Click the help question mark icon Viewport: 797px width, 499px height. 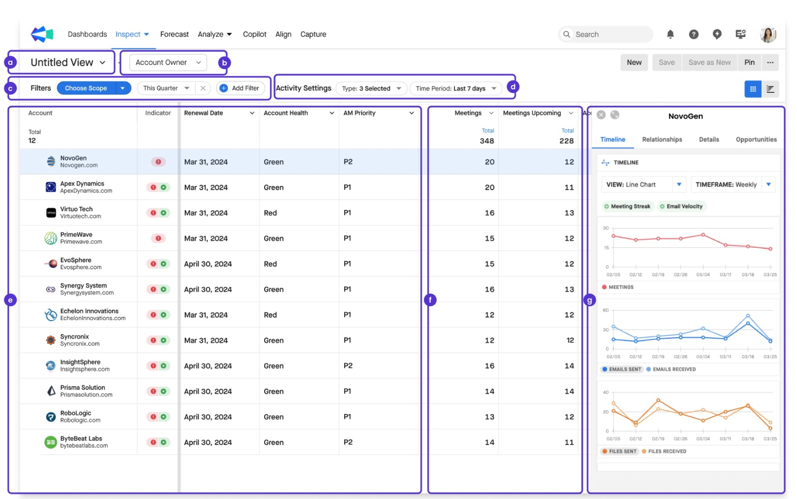click(694, 34)
